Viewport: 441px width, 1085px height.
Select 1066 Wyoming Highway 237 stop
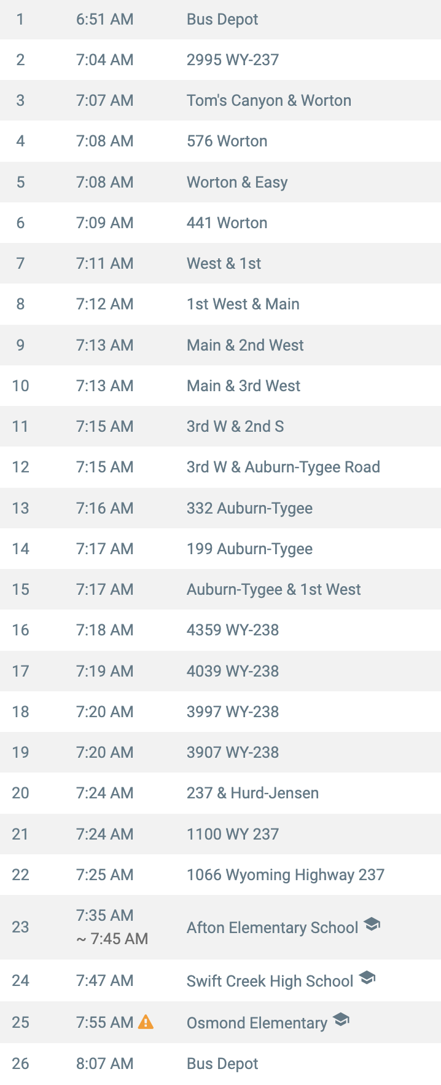pos(221,875)
